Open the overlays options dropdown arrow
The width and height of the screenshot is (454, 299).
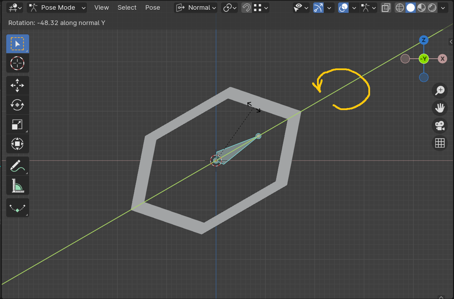(x=354, y=8)
